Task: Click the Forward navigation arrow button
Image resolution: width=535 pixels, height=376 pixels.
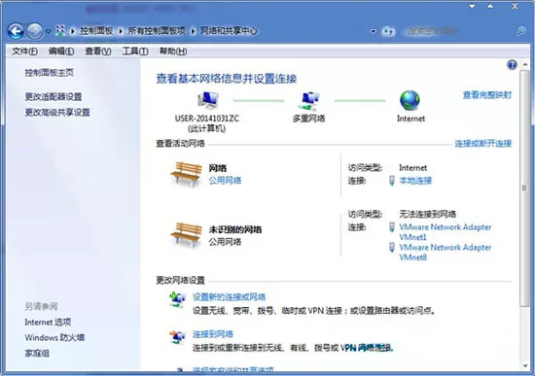Action: tap(35, 31)
